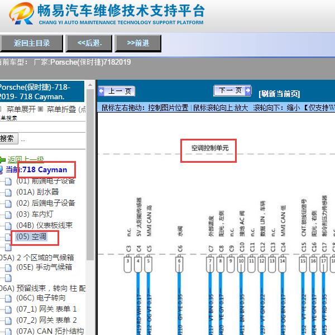Viewport: 335px width, 335px height.
Task: Open (07A) CAN 拓扑结构 tree item
Action: (x=50, y=331)
